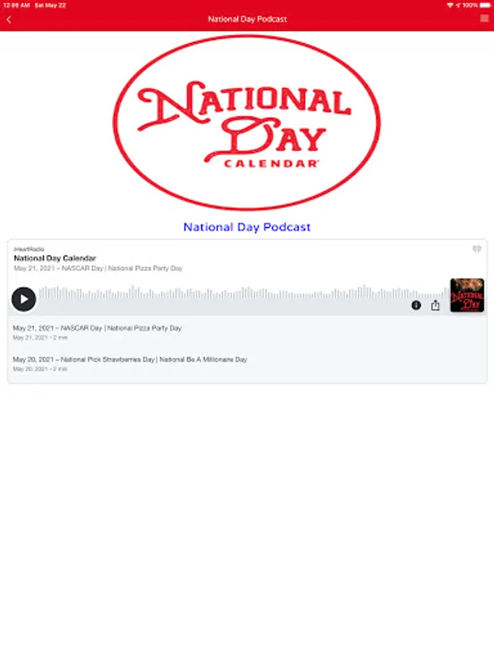
Task: Open the podcast cover art thumbnail
Action: (x=467, y=295)
